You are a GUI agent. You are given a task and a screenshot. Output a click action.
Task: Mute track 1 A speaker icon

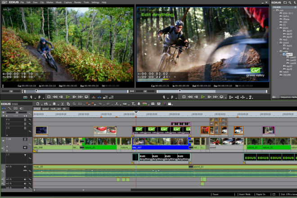tap(25, 167)
